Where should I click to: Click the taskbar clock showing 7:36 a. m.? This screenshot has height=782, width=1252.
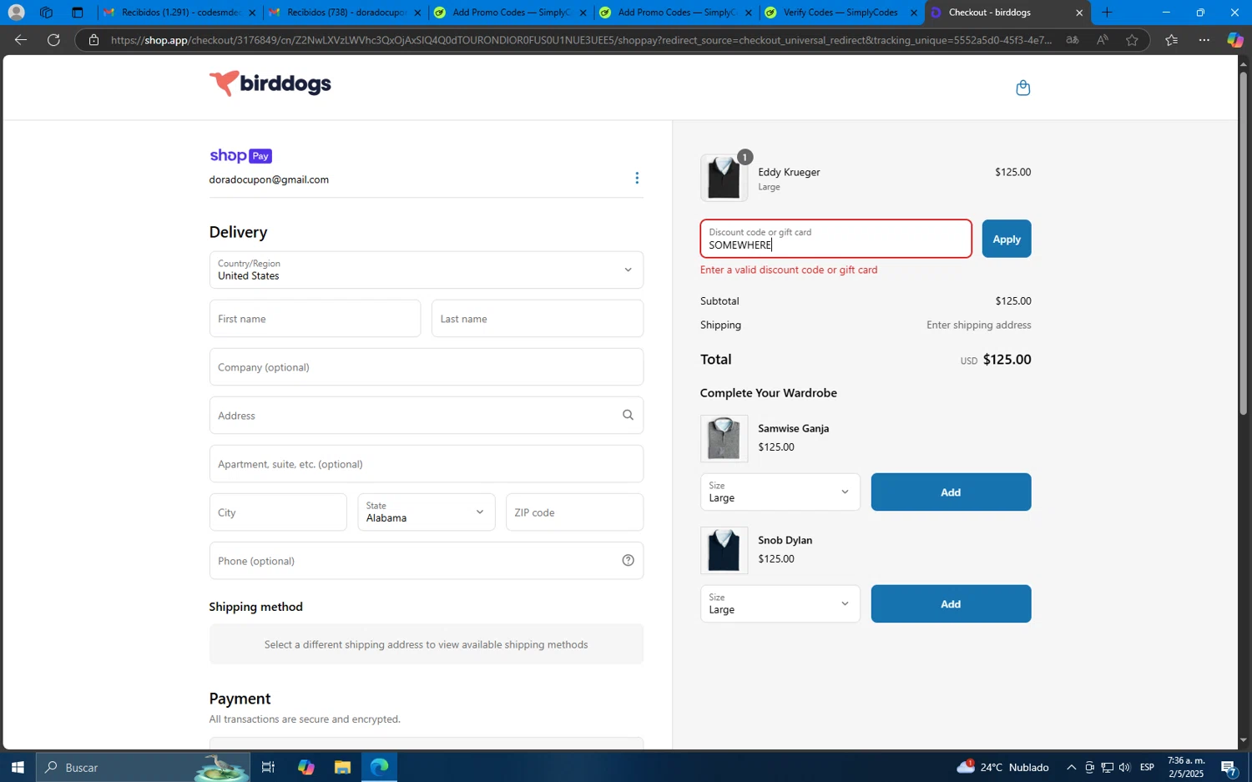[1186, 767]
